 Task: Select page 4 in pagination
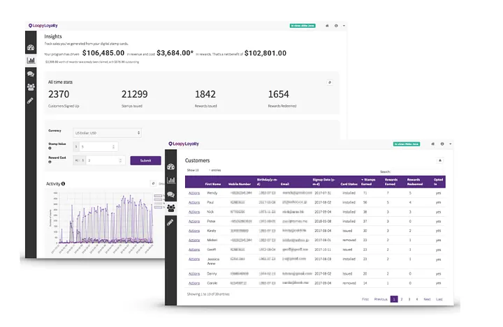pos(417,299)
